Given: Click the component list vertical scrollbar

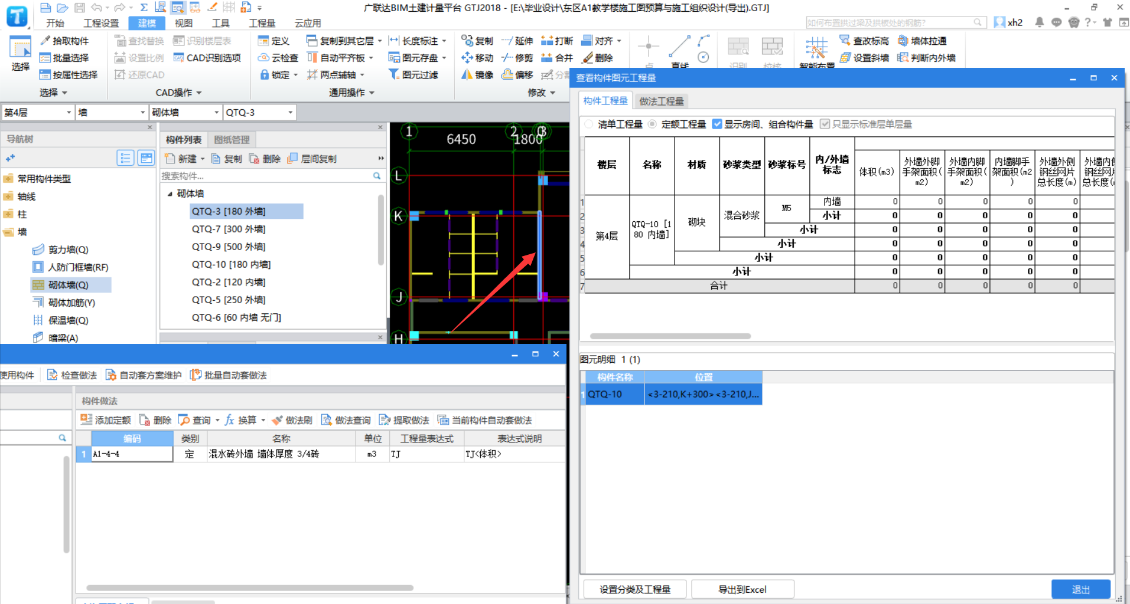Looking at the screenshot, I should (380, 230).
